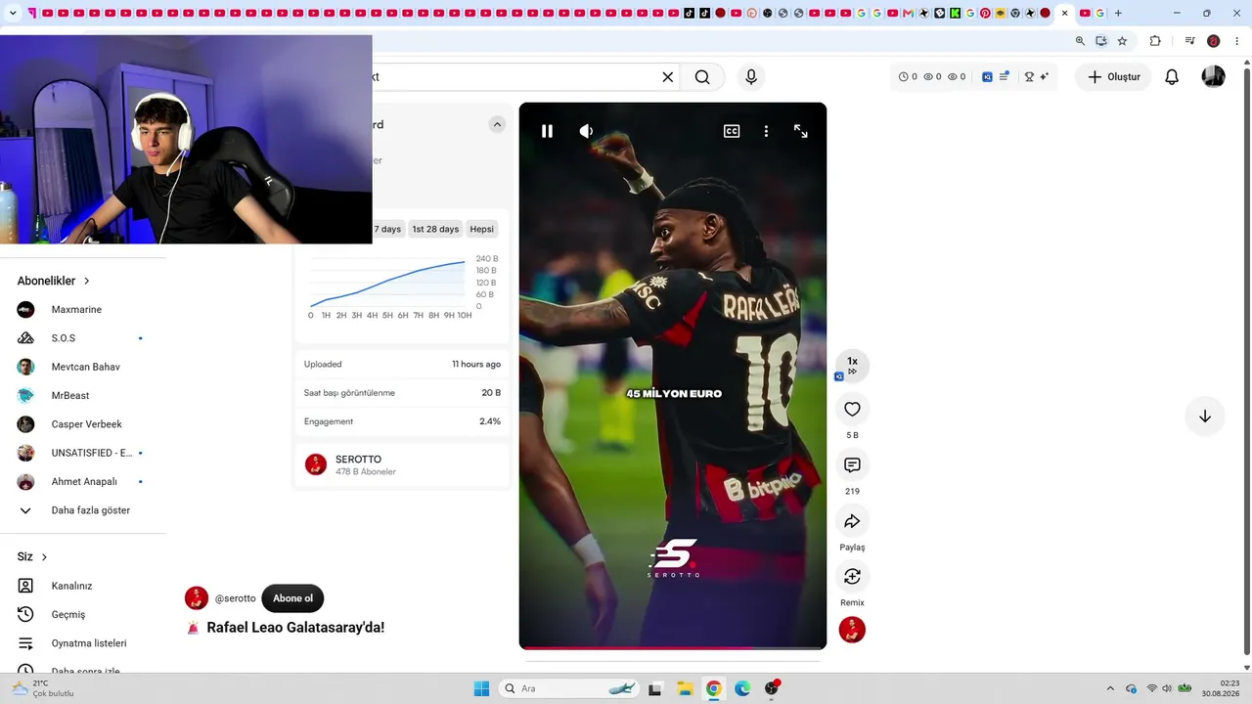This screenshot has width=1252, height=704.
Task: Expand the Siz section
Action: pyautogui.click(x=32, y=557)
